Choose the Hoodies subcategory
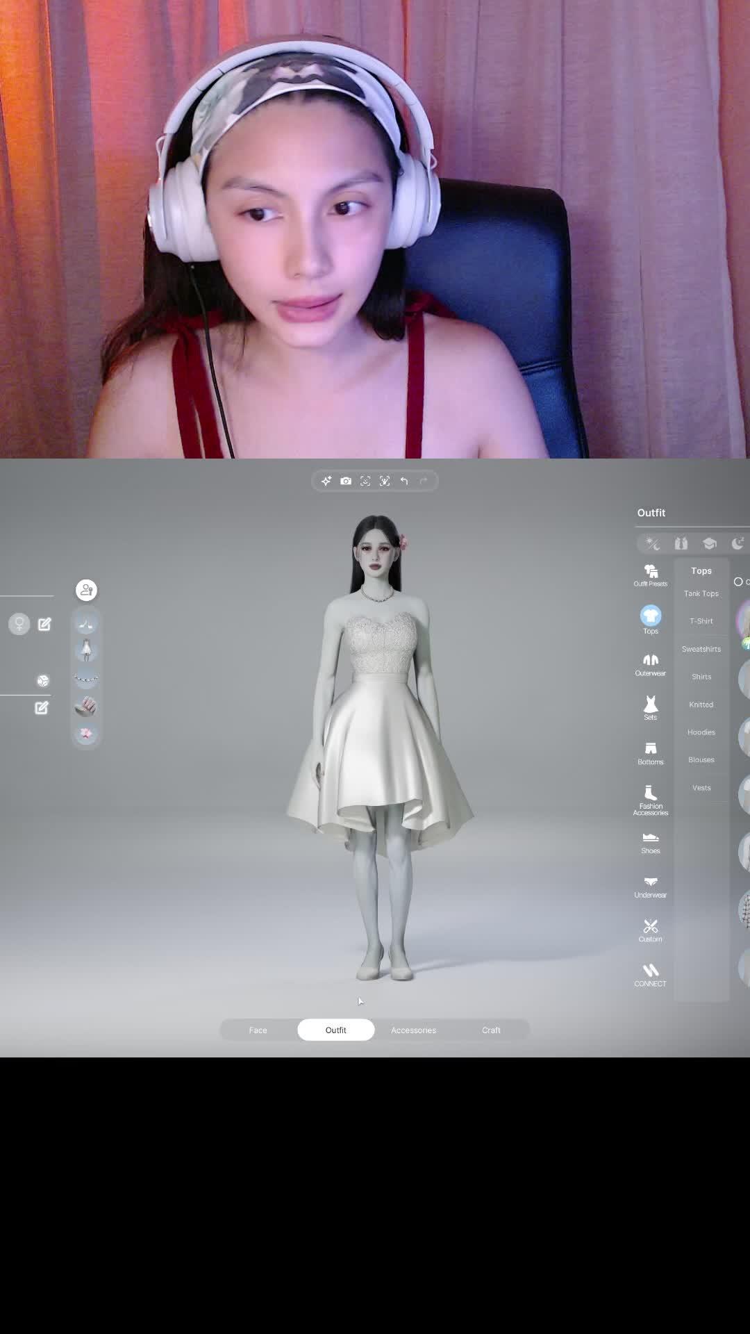Image resolution: width=750 pixels, height=1334 pixels. (x=701, y=732)
